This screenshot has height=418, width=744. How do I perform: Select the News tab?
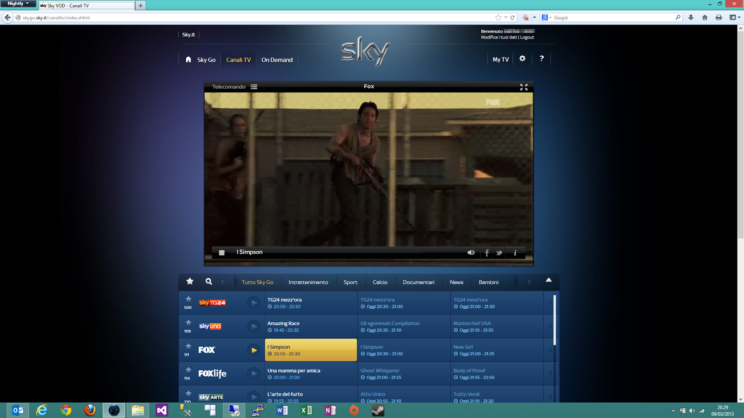(x=457, y=282)
